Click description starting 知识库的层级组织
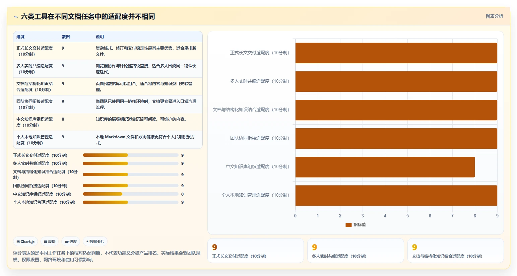This screenshot has width=517, height=276. 141,119
